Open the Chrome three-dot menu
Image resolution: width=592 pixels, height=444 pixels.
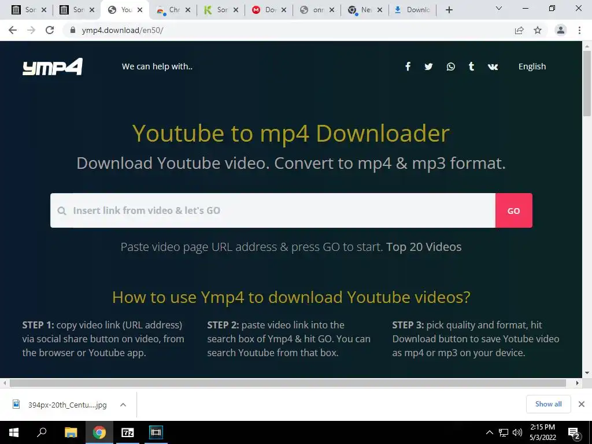pyautogui.click(x=579, y=30)
